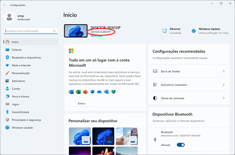Click the Personalização paintbrush icon
Viewport: 235px width, 155px height.
(x=7, y=73)
